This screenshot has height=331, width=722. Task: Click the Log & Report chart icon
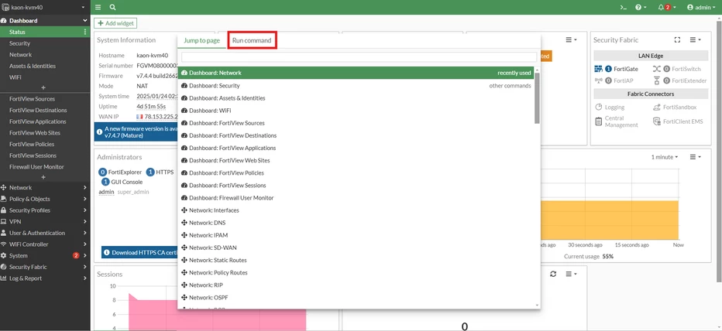coord(4,278)
